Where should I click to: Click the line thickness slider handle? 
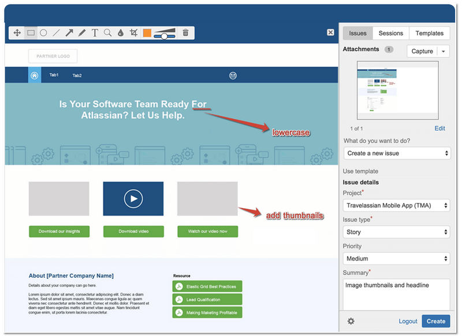point(165,36)
